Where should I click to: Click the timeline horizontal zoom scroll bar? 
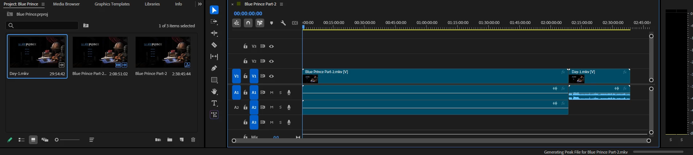coord(441,141)
